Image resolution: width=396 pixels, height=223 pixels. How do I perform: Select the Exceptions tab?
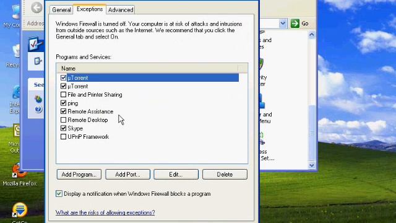pos(90,9)
